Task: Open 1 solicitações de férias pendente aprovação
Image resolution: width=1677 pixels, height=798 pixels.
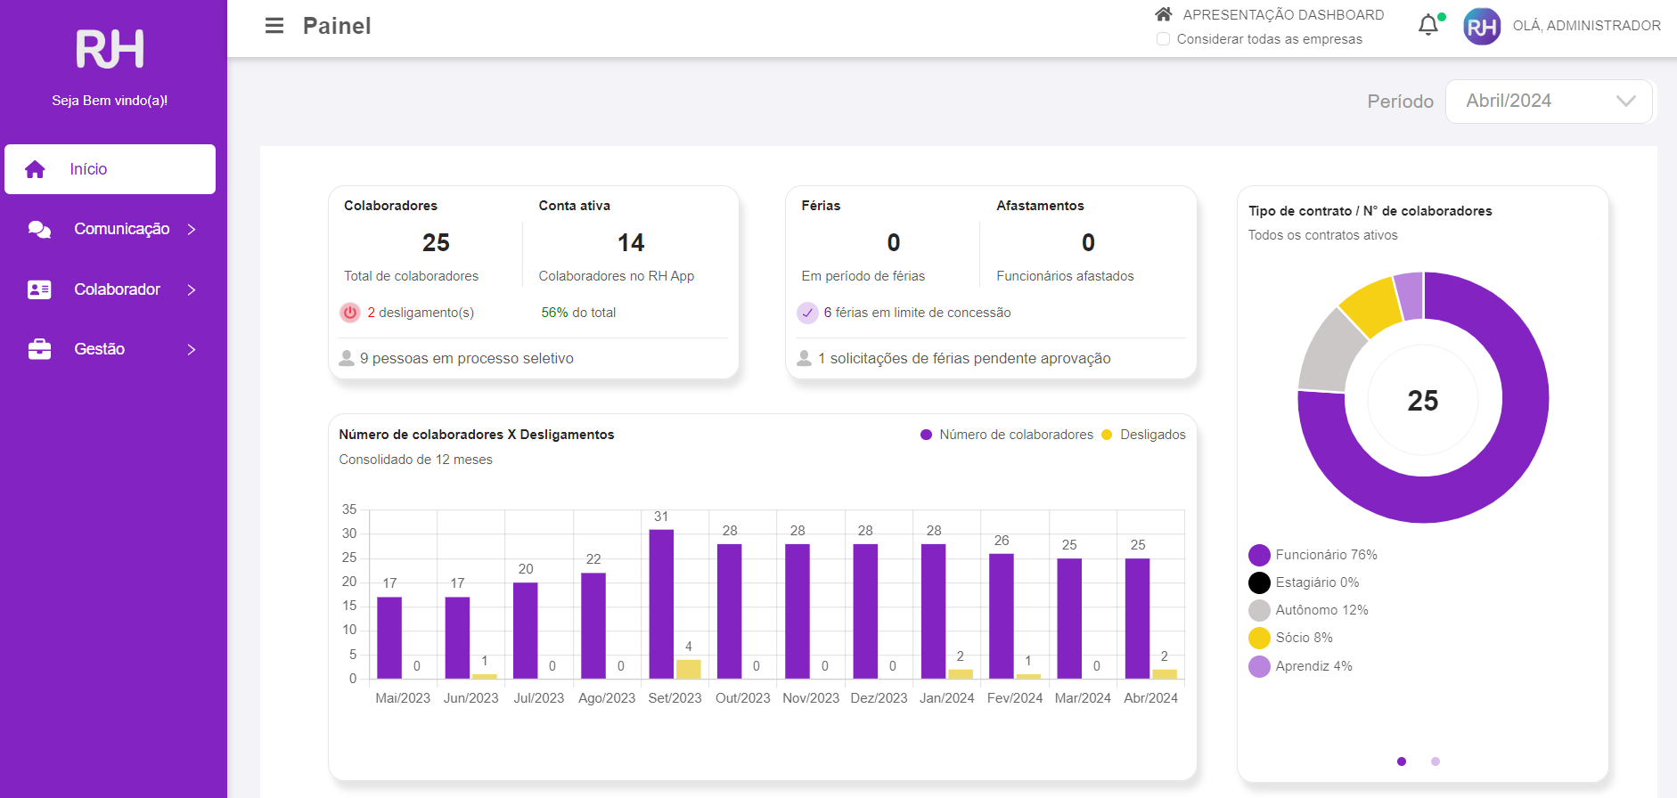Action: coord(964,358)
